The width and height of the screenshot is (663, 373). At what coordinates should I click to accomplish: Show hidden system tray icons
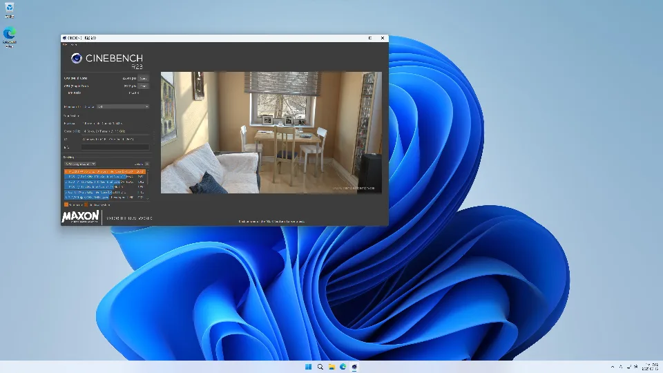[x=613, y=366]
